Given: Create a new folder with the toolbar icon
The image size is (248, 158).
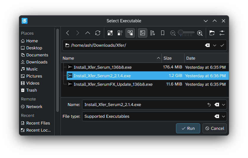Looking at the screenshot, I should [212, 33].
